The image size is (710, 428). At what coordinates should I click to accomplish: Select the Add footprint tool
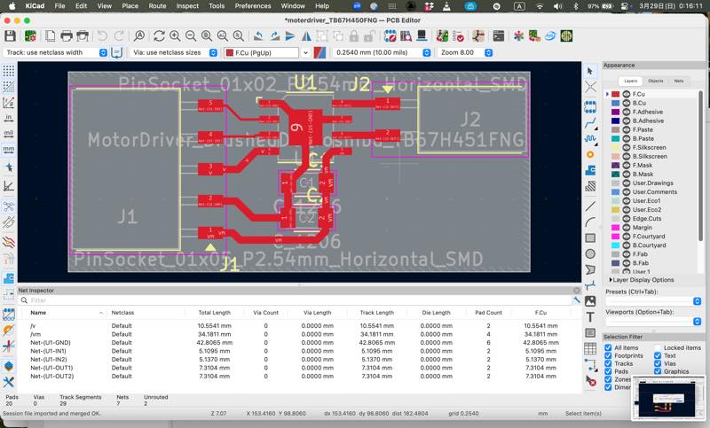tap(590, 106)
